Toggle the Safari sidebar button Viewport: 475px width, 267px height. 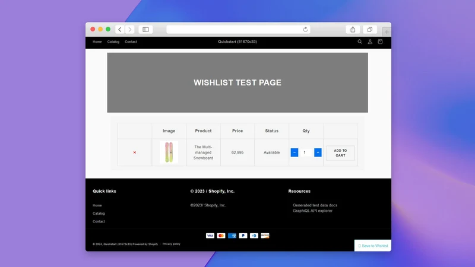(x=145, y=29)
